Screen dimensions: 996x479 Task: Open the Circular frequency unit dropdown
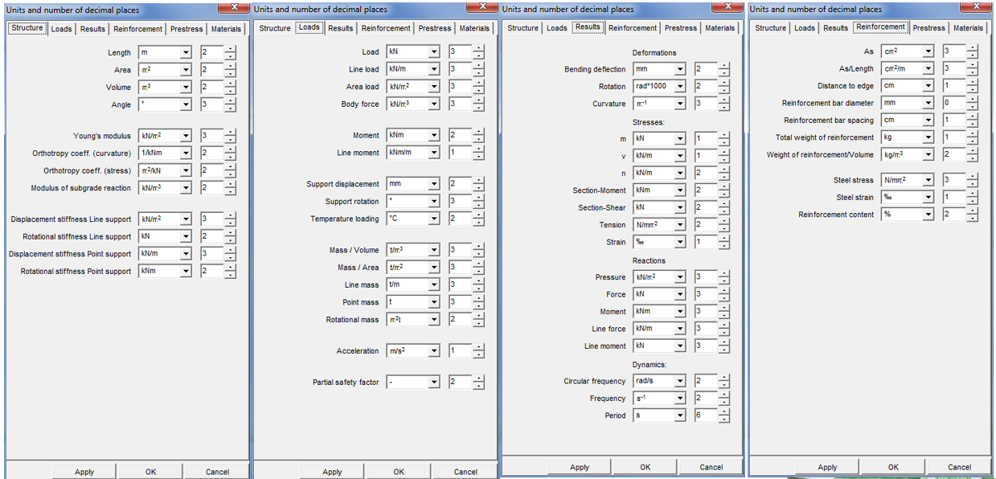point(681,380)
